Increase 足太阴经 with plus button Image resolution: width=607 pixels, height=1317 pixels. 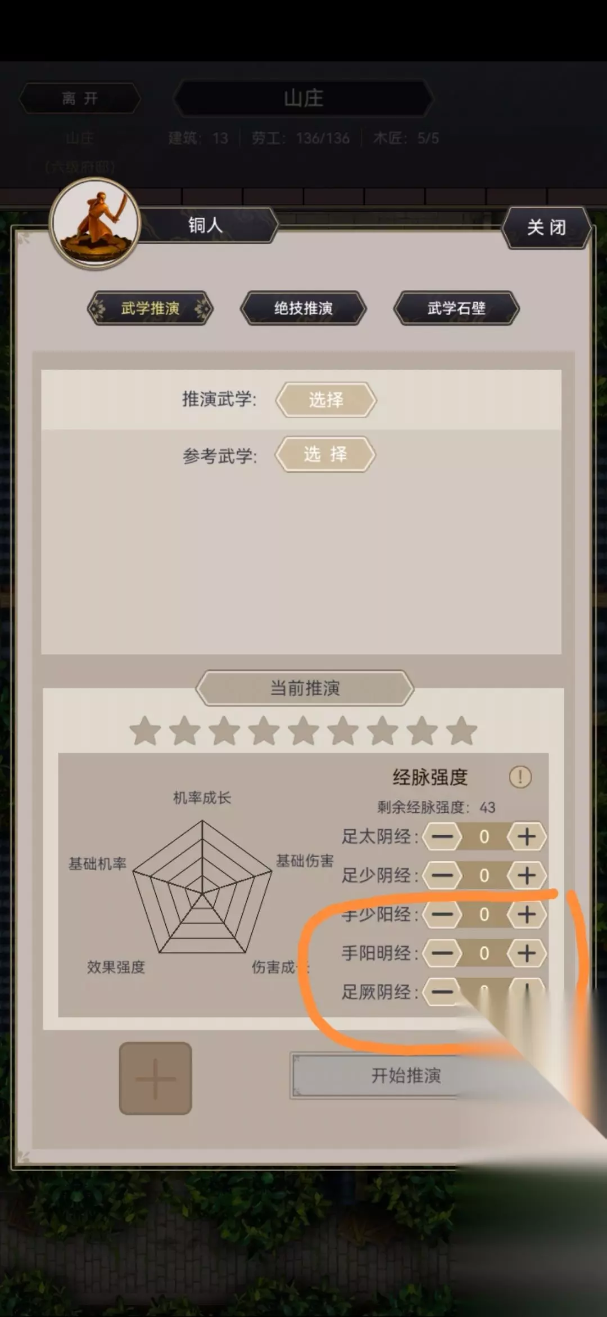pyautogui.click(x=526, y=837)
